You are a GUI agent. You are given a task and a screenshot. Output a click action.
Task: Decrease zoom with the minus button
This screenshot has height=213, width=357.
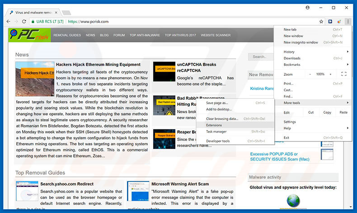point(310,74)
